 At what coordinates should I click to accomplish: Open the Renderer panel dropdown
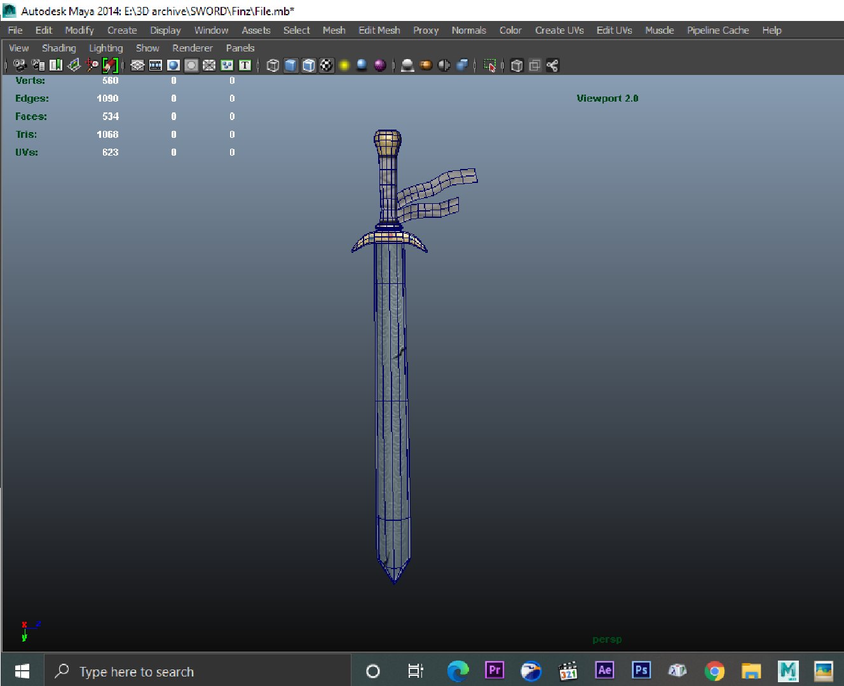pos(192,48)
